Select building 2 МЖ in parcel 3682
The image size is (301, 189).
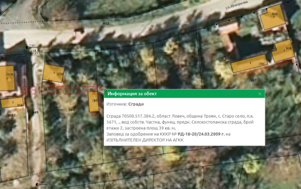(x=12, y=103)
